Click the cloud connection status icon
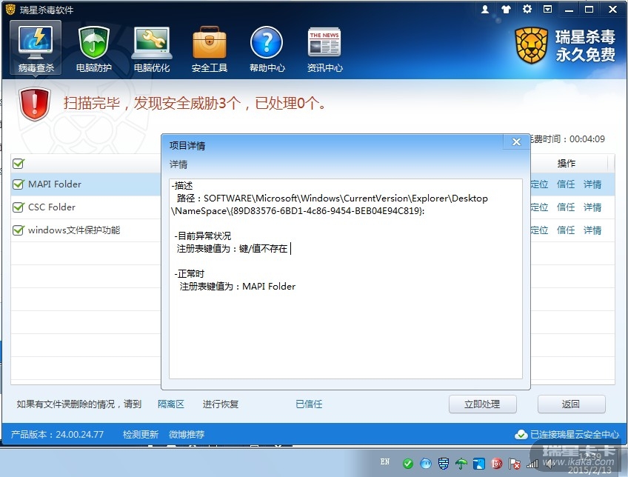 tap(521, 435)
